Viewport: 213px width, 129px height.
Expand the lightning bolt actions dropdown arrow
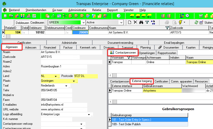[x=185, y=22]
